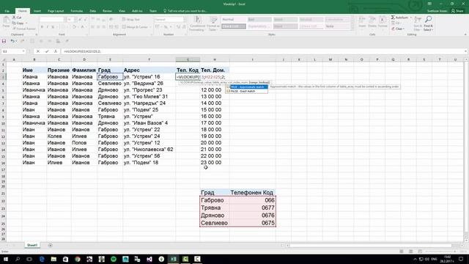This screenshot has height=264, width=469.
Task: Click the Format Painter brush
Action: click(14, 29)
